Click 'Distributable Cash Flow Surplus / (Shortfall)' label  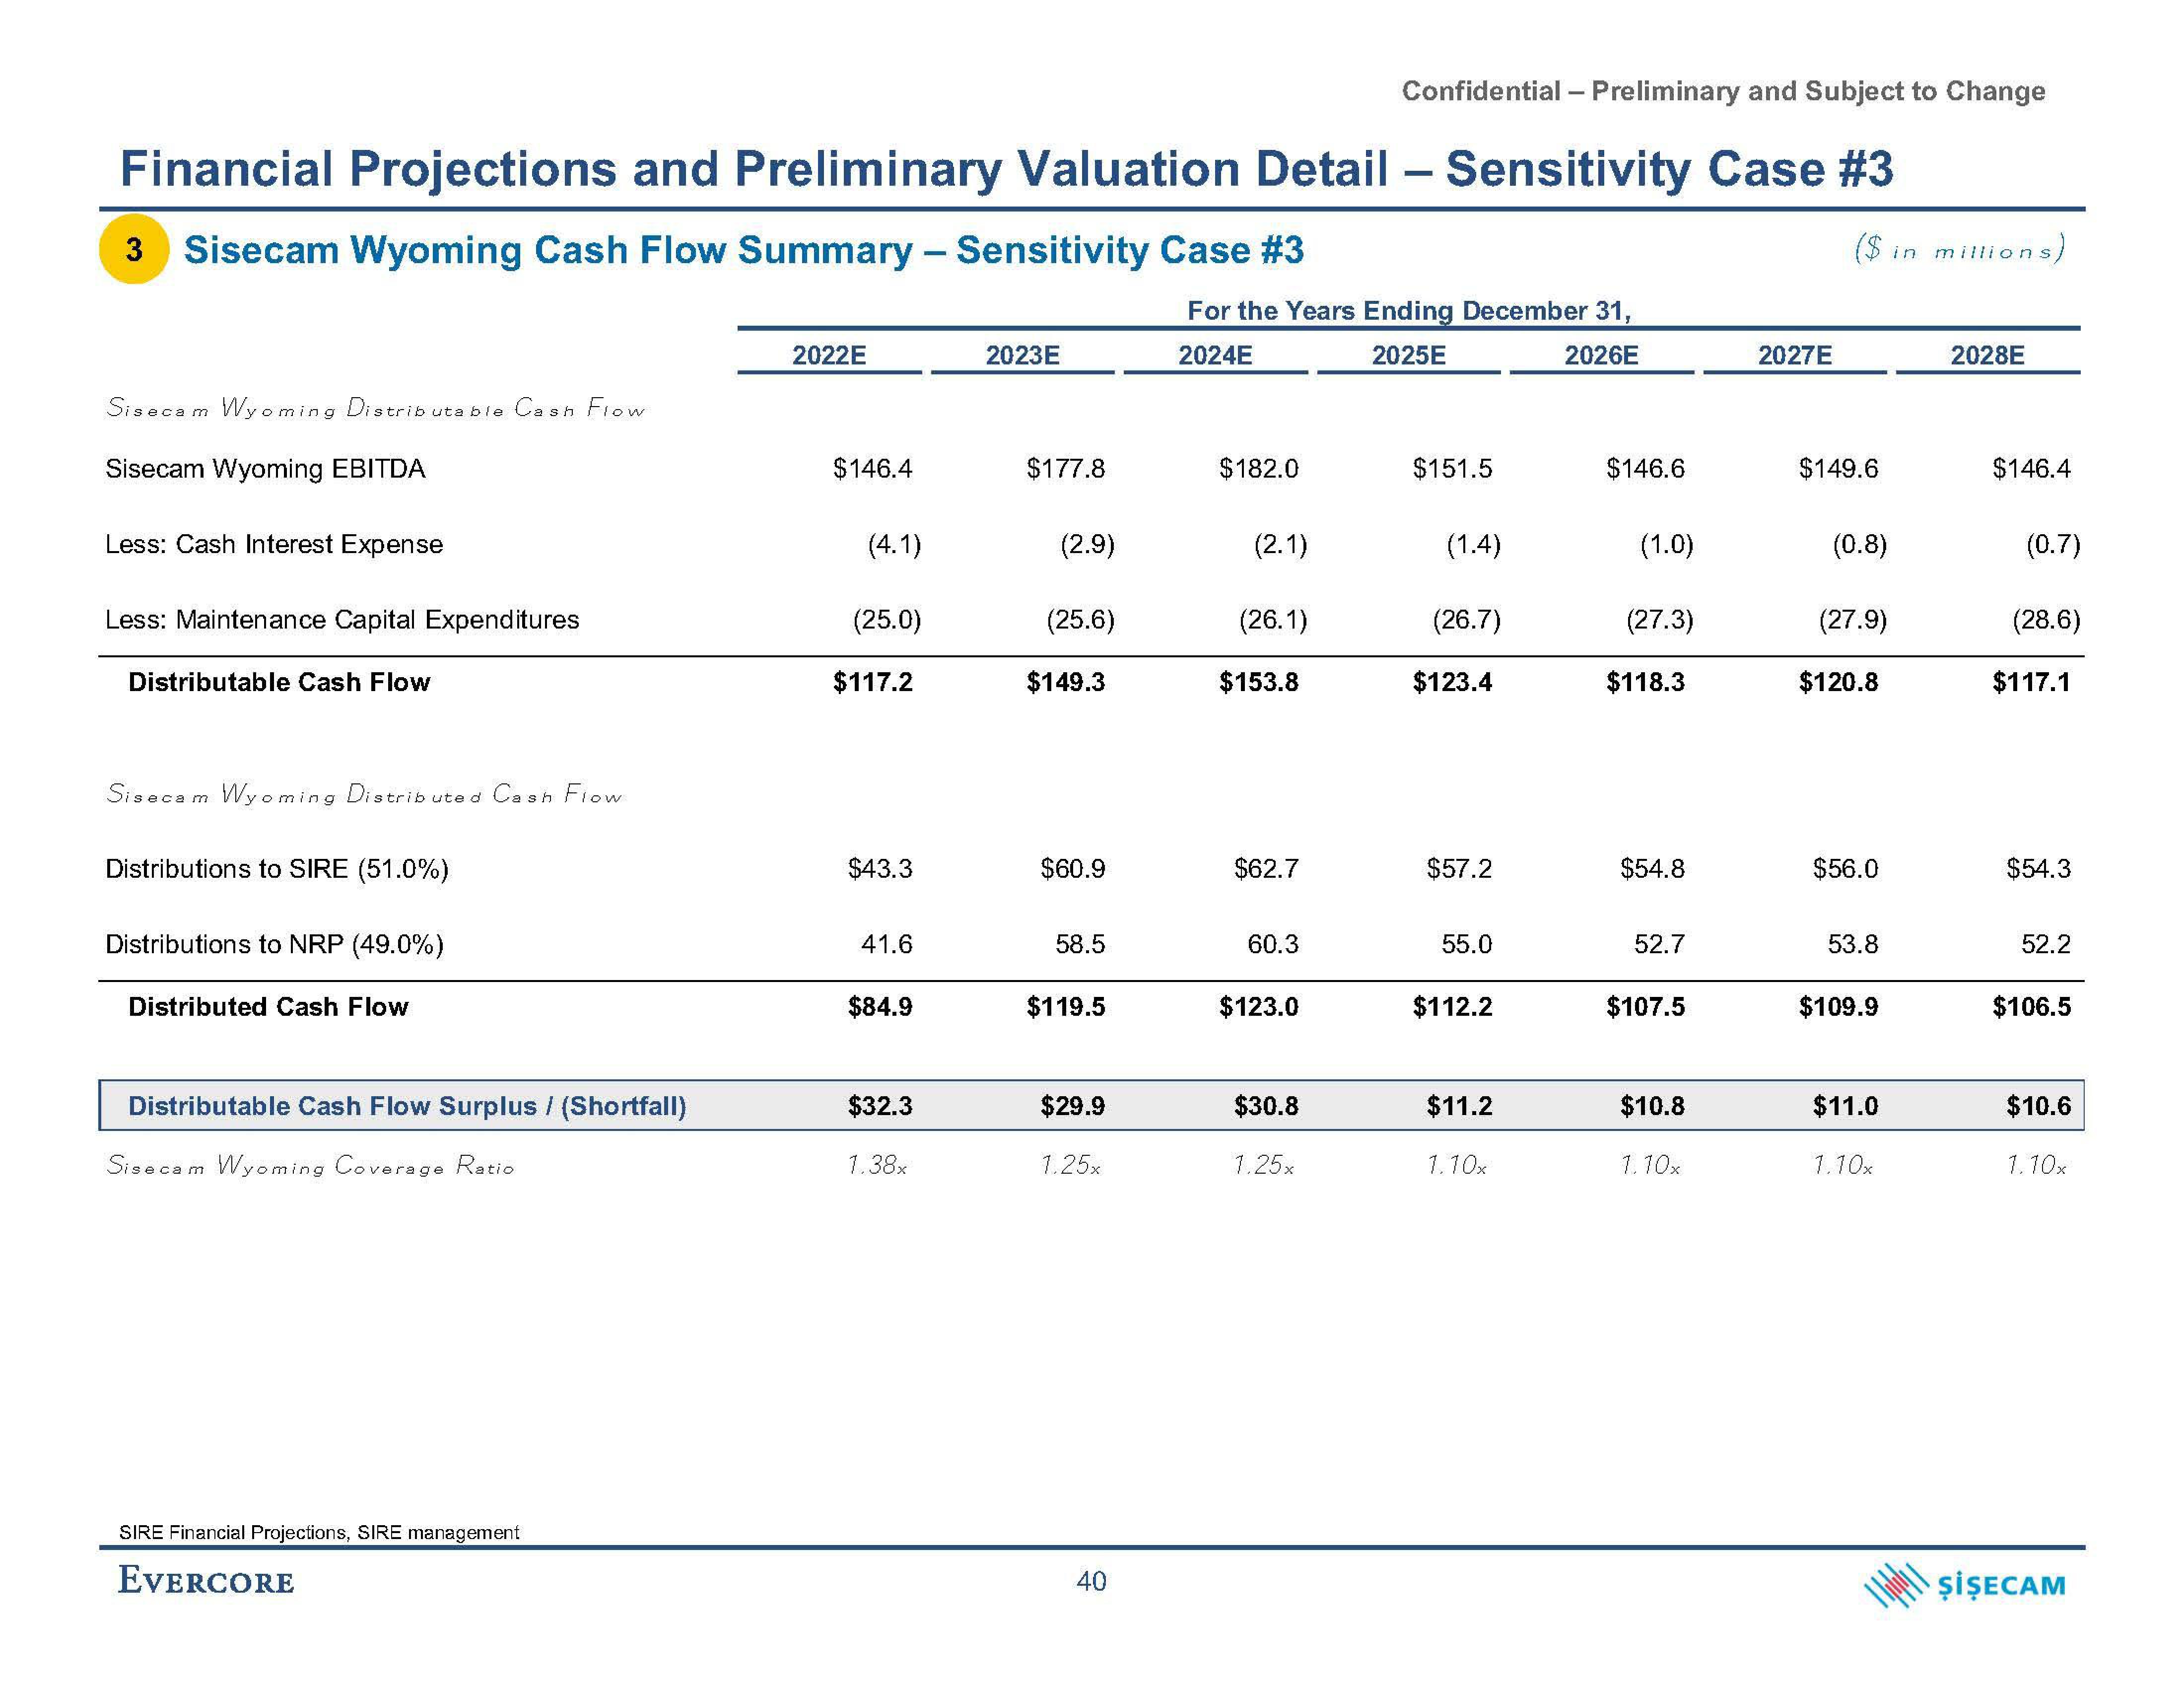click(x=407, y=1106)
